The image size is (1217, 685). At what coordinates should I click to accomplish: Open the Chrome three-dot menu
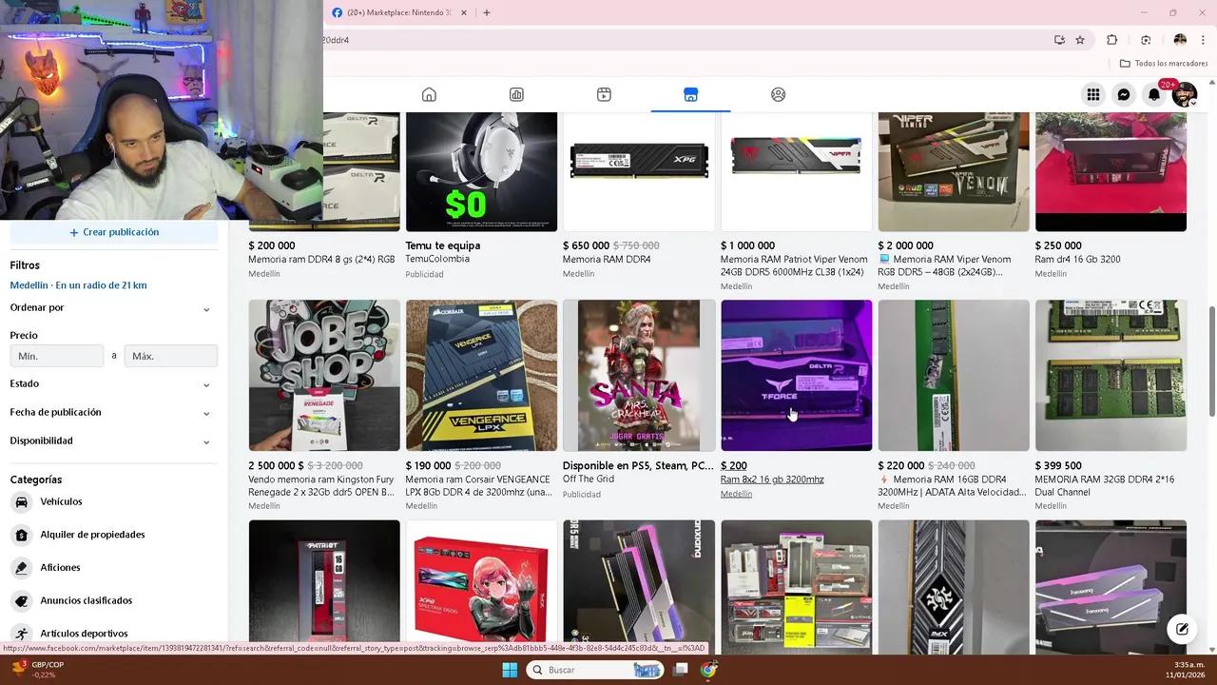(x=1204, y=40)
